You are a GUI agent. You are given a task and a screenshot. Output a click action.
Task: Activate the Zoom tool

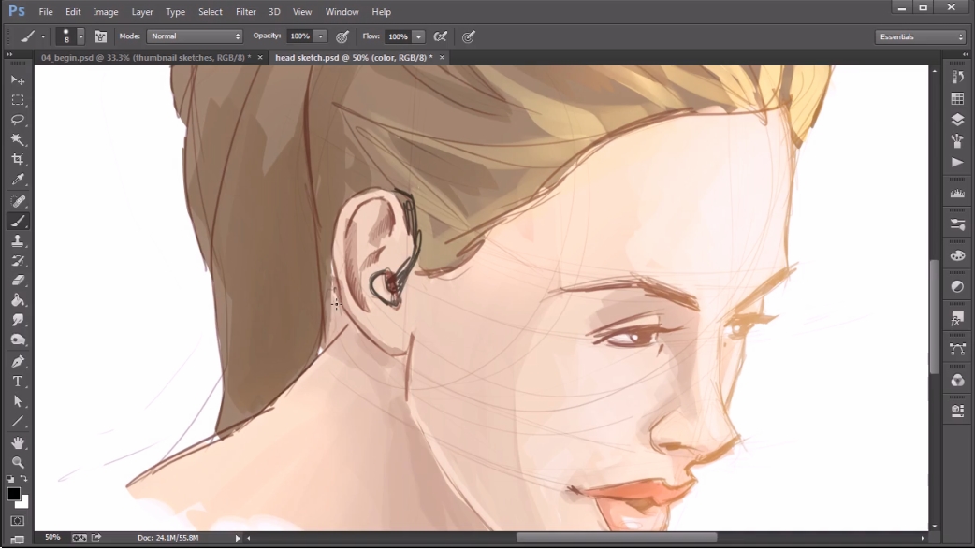[x=18, y=462]
